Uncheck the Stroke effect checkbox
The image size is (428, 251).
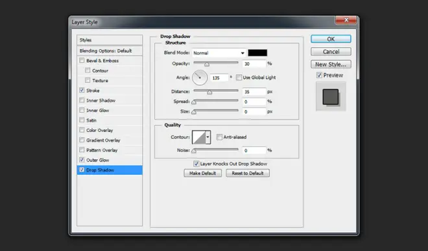[82, 90]
